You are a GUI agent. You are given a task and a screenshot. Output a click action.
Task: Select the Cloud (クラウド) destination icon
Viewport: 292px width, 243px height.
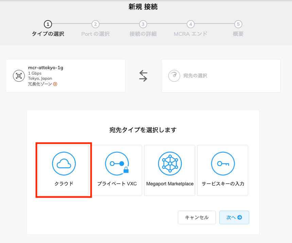[x=64, y=164]
